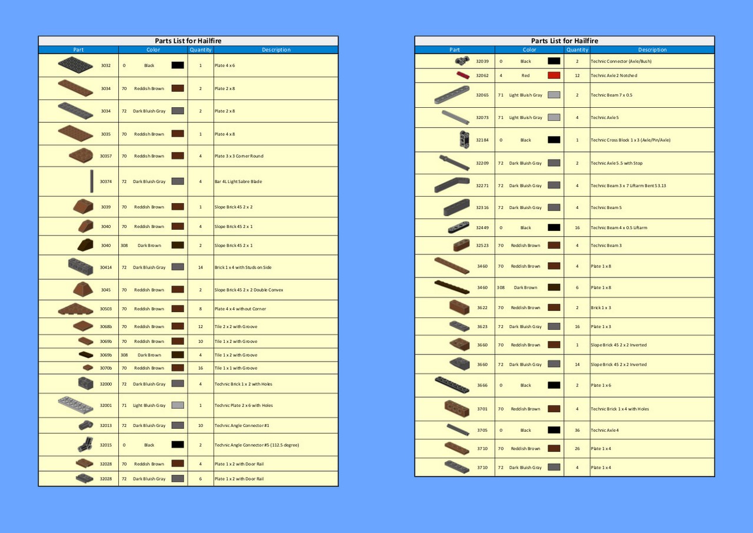Select quantity "26" in Reddish Brown Plate 1 x 4 row
The image size is (753, 533).
click(x=577, y=449)
